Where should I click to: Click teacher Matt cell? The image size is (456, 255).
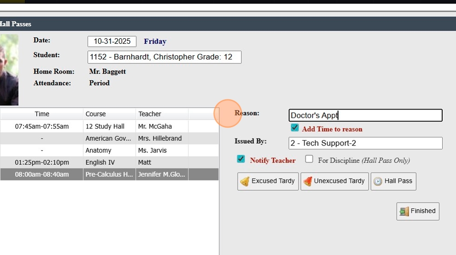tap(162, 162)
